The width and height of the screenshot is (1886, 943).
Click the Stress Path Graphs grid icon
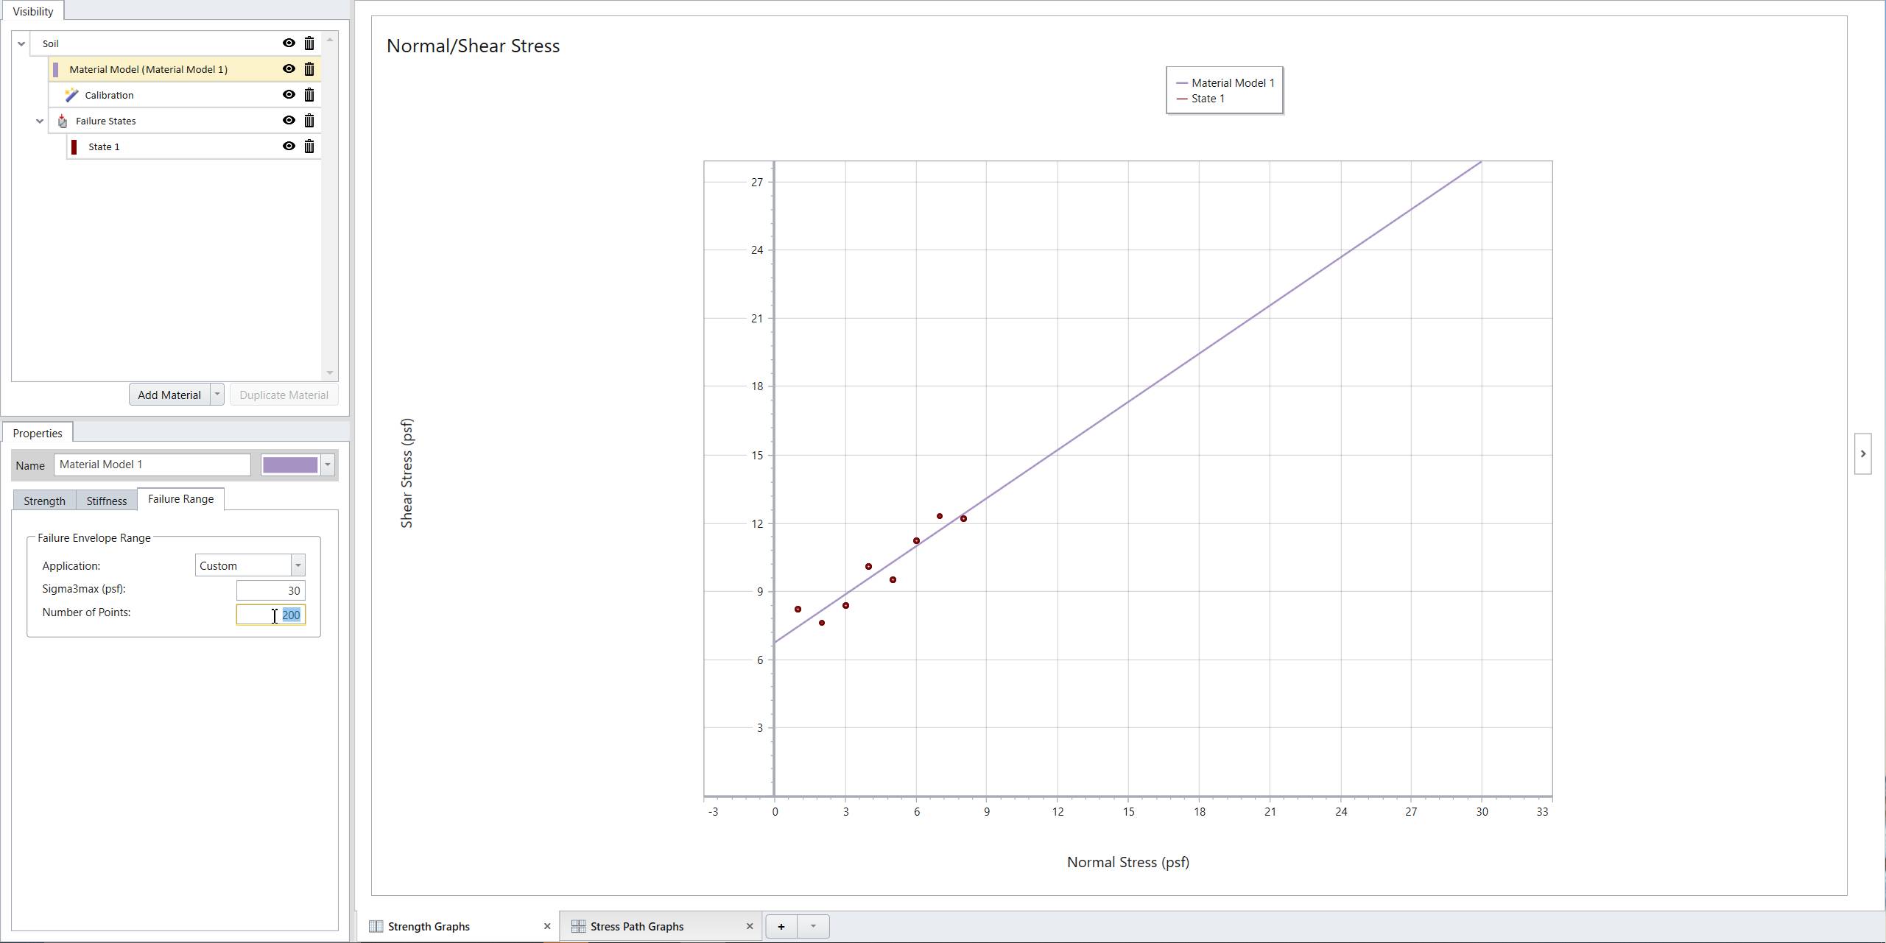click(577, 926)
